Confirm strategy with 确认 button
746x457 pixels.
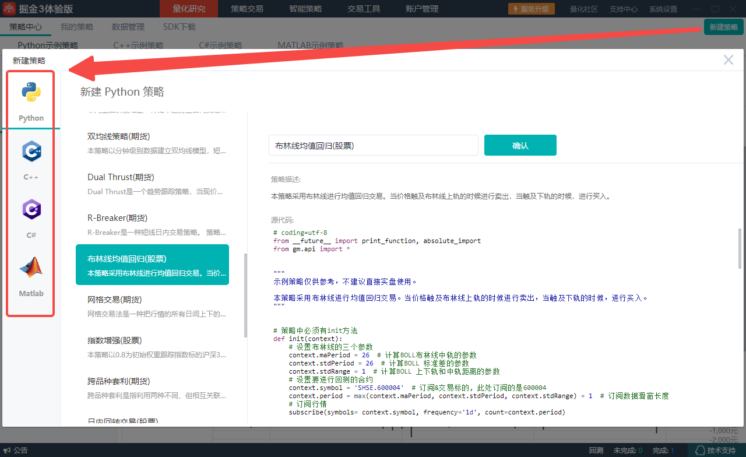[x=520, y=146]
